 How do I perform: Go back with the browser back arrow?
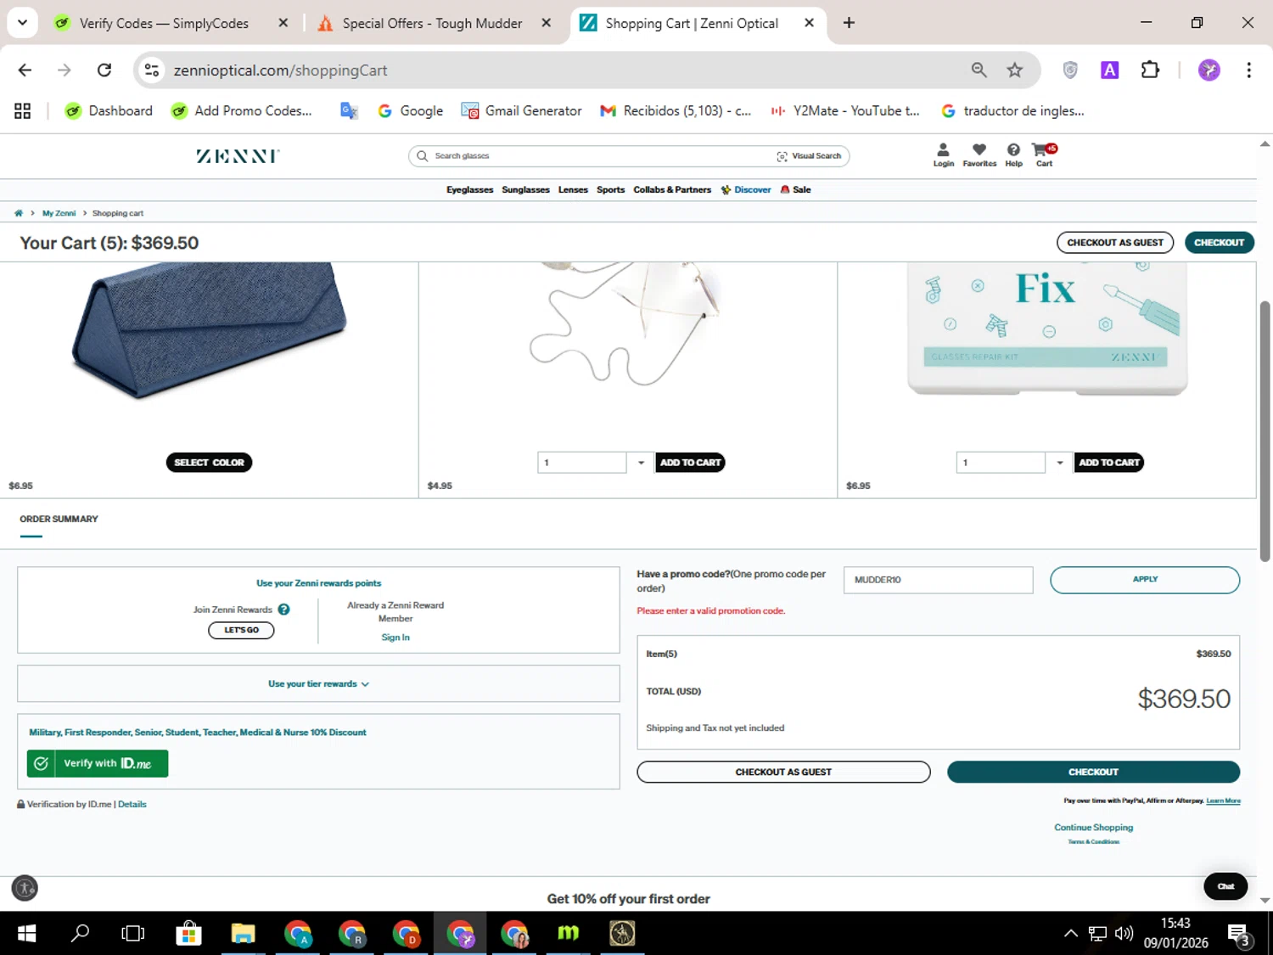[25, 70]
